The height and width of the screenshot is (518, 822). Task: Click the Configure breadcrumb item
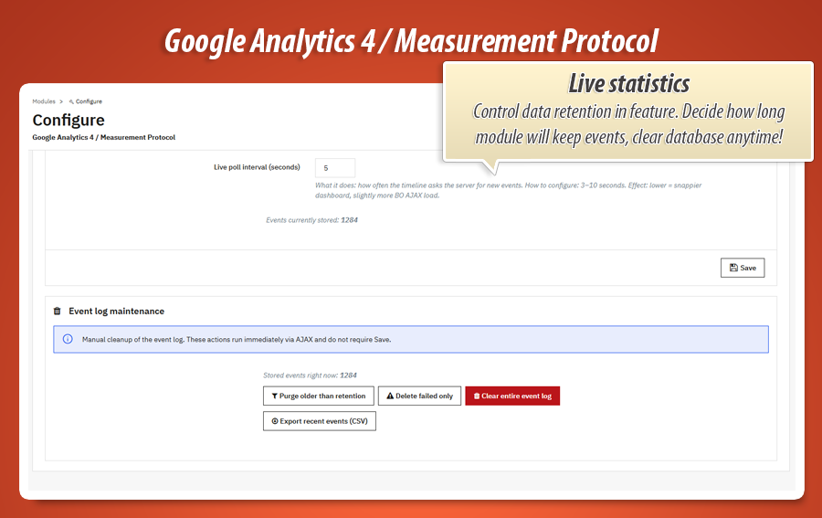click(x=89, y=101)
